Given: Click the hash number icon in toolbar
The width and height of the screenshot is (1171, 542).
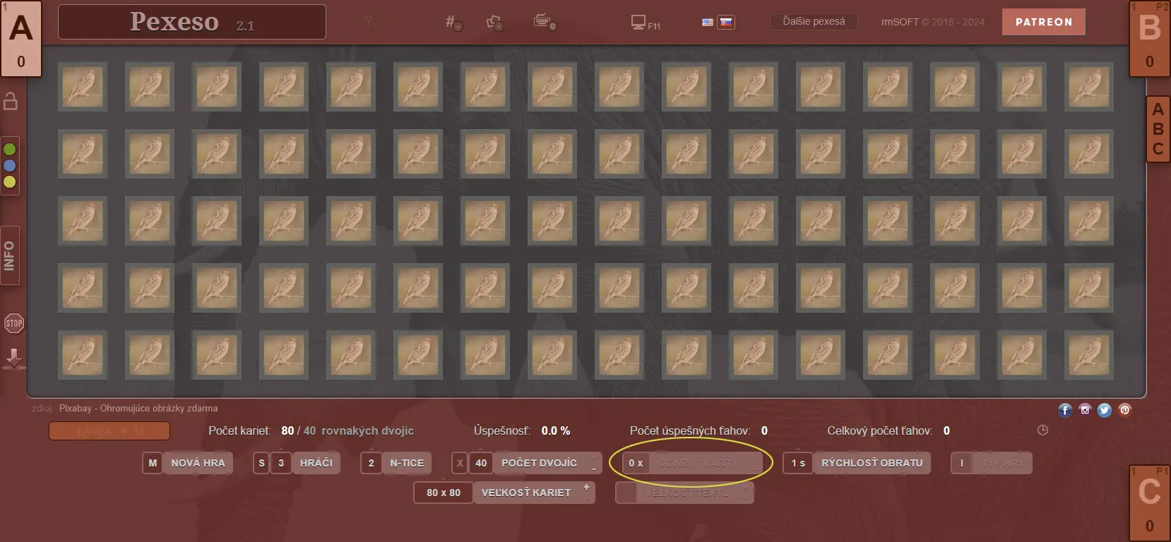Looking at the screenshot, I should [x=453, y=23].
